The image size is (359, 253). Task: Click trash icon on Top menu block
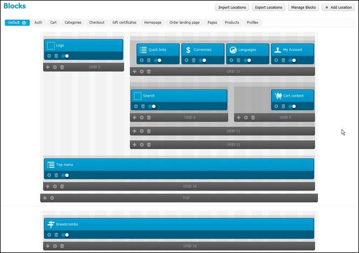pos(56,175)
